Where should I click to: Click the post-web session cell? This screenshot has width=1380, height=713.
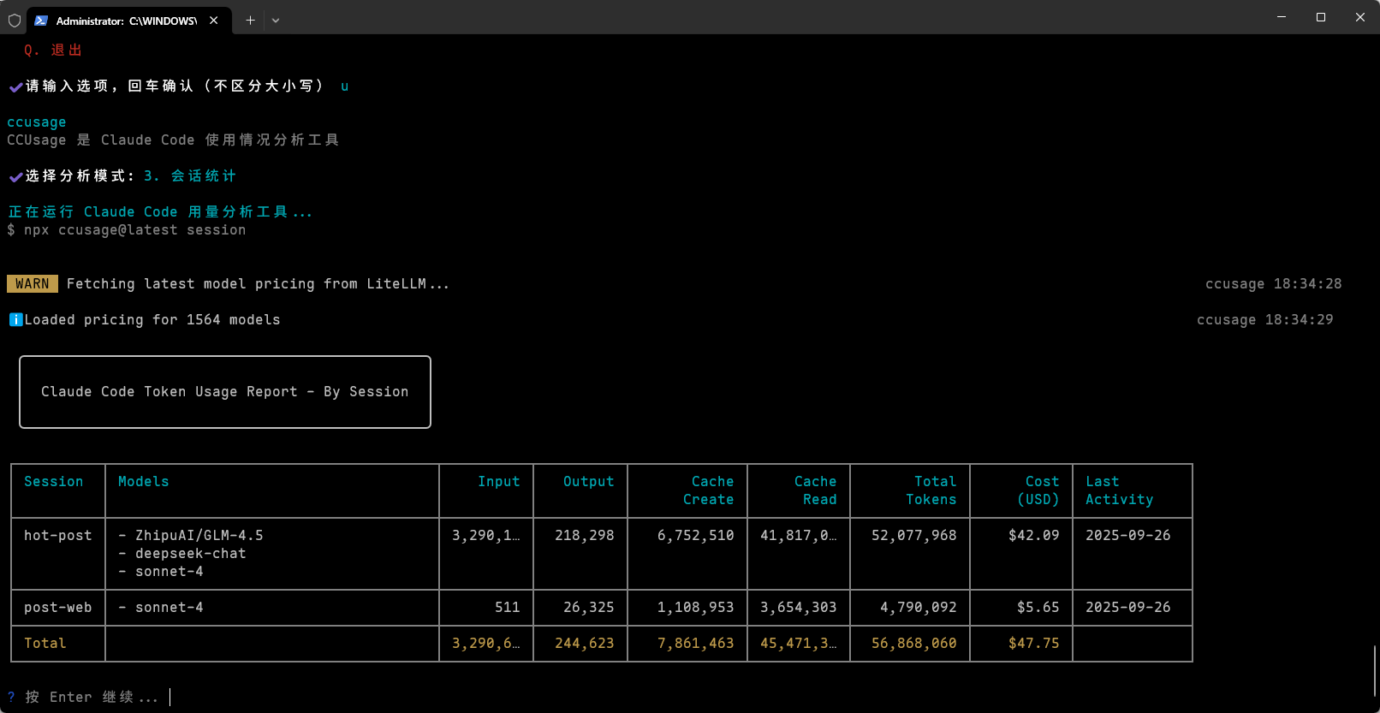57,608
